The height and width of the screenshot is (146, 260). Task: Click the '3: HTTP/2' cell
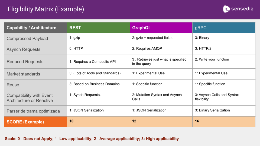[x=224, y=49]
